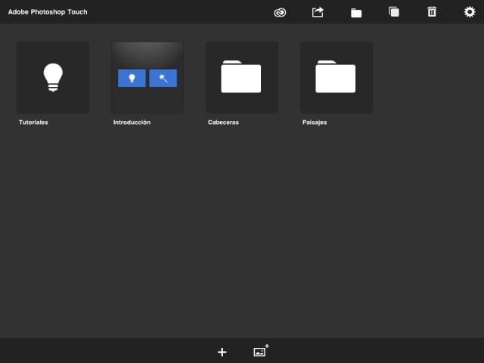This screenshot has height=363, width=484.
Task: Click the trash delete icon
Action: pyautogui.click(x=432, y=12)
